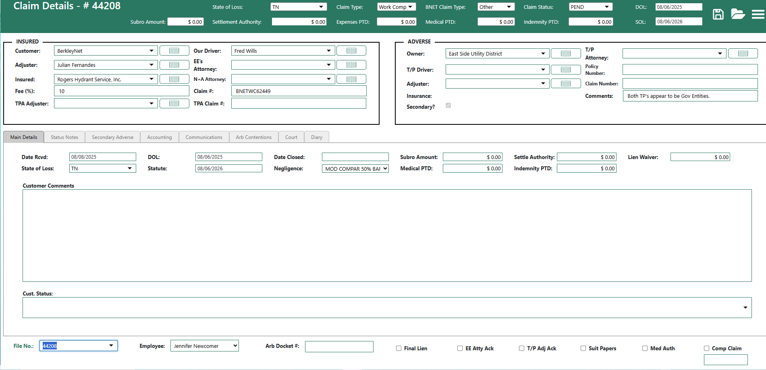Check the Suit Papers checkbox
Screen dimensions: 766x370
583,348
